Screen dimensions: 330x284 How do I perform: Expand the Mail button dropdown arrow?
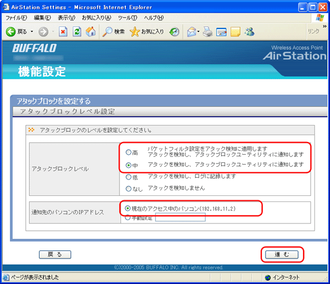(x=199, y=31)
